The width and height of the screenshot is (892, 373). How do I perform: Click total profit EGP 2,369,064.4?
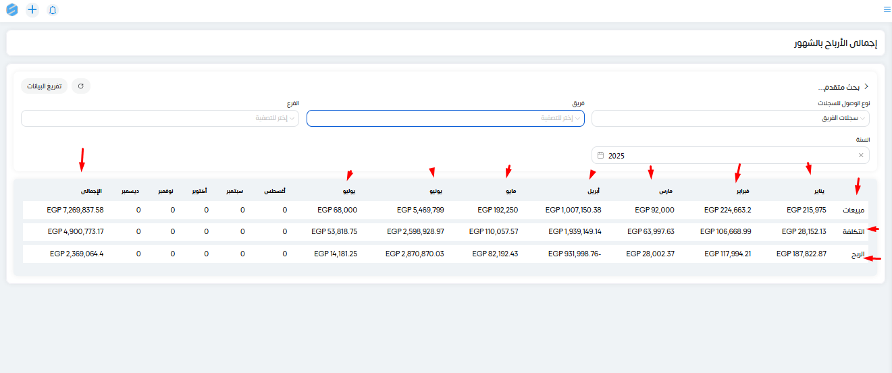coord(77,254)
